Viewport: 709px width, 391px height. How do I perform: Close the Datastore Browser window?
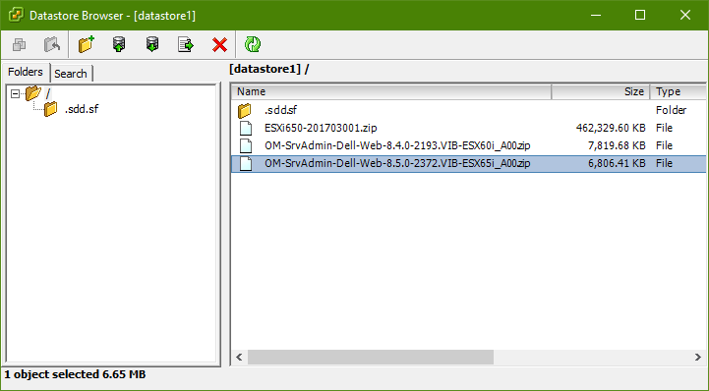(685, 15)
